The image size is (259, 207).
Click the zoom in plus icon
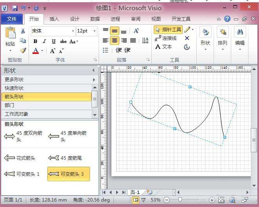[x=212, y=200]
